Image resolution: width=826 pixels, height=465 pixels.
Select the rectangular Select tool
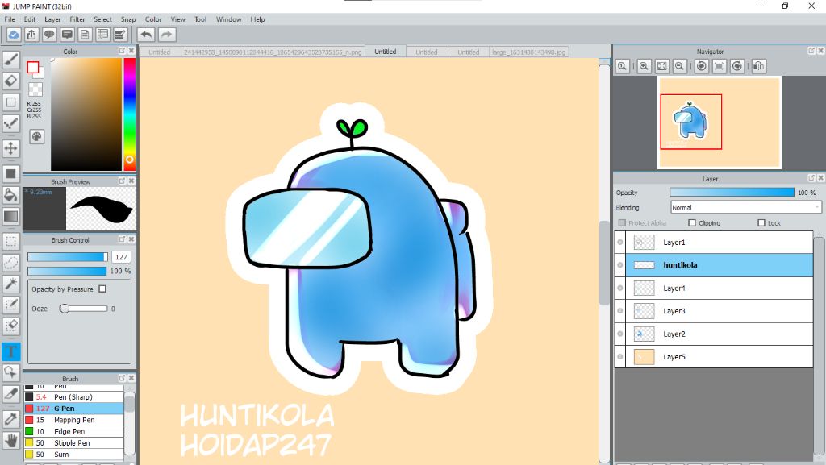[x=11, y=242]
